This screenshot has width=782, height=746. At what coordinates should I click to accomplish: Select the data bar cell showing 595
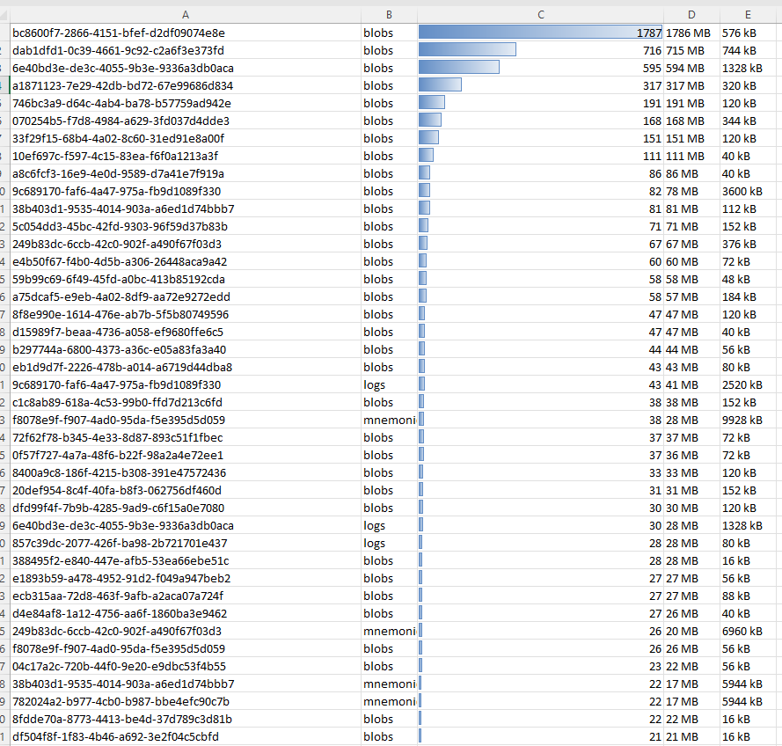point(540,68)
